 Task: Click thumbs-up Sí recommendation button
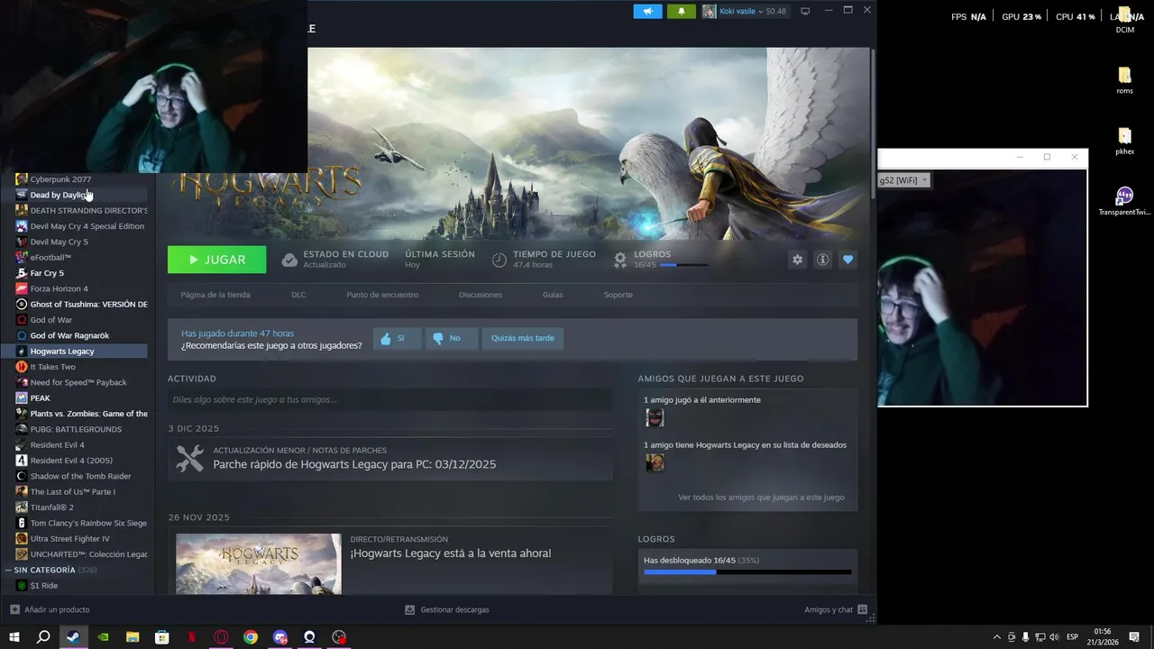397,338
